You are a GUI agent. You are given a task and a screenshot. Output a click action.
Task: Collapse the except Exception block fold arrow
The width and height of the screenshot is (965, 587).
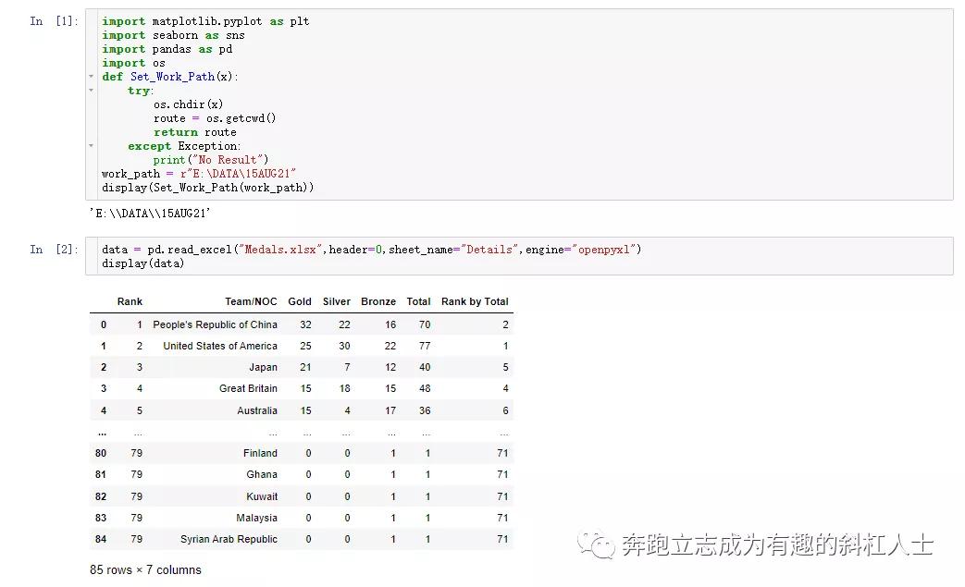90,146
